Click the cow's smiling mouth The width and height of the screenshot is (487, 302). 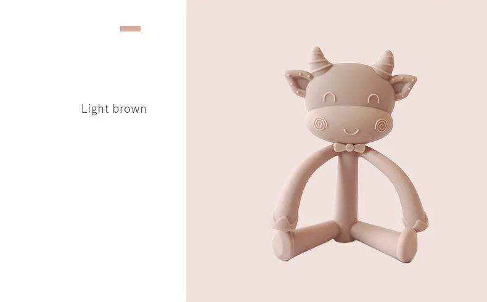tap(351, 132)
